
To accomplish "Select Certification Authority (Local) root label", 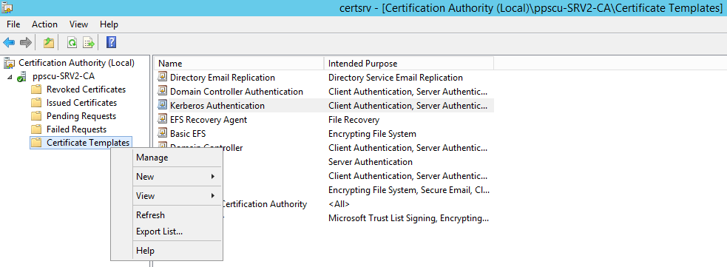I will coord(76,63).
